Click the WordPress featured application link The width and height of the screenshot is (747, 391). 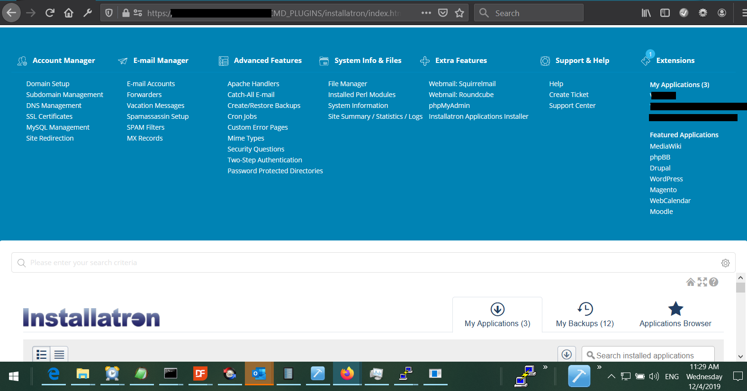point(666,178)
